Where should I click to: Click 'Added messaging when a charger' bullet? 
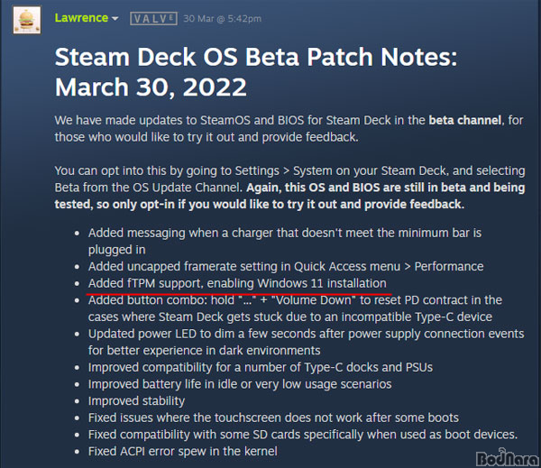[285, 242]
